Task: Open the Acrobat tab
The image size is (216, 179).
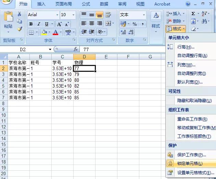Action: pos(162,4)
